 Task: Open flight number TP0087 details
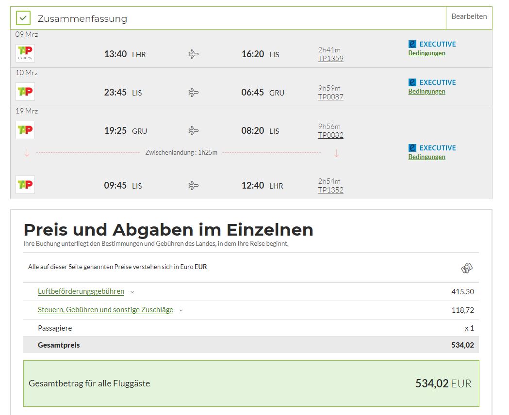click(x=331, y=97)
